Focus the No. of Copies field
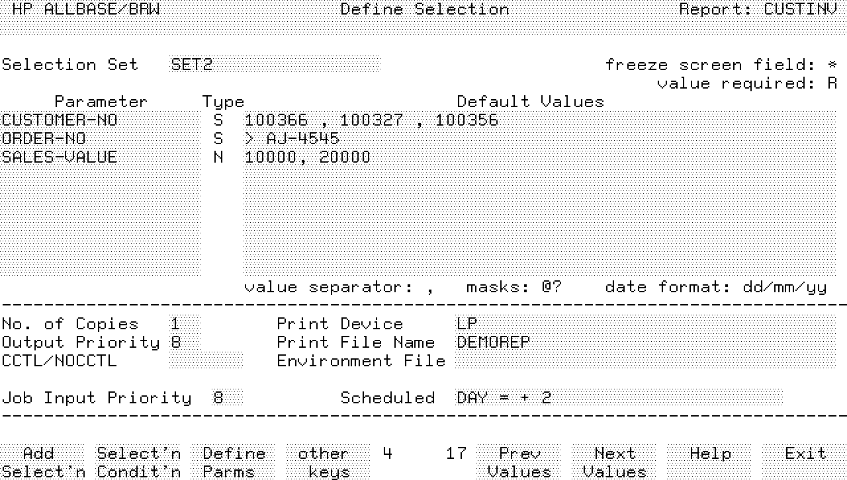 point(184,324)
